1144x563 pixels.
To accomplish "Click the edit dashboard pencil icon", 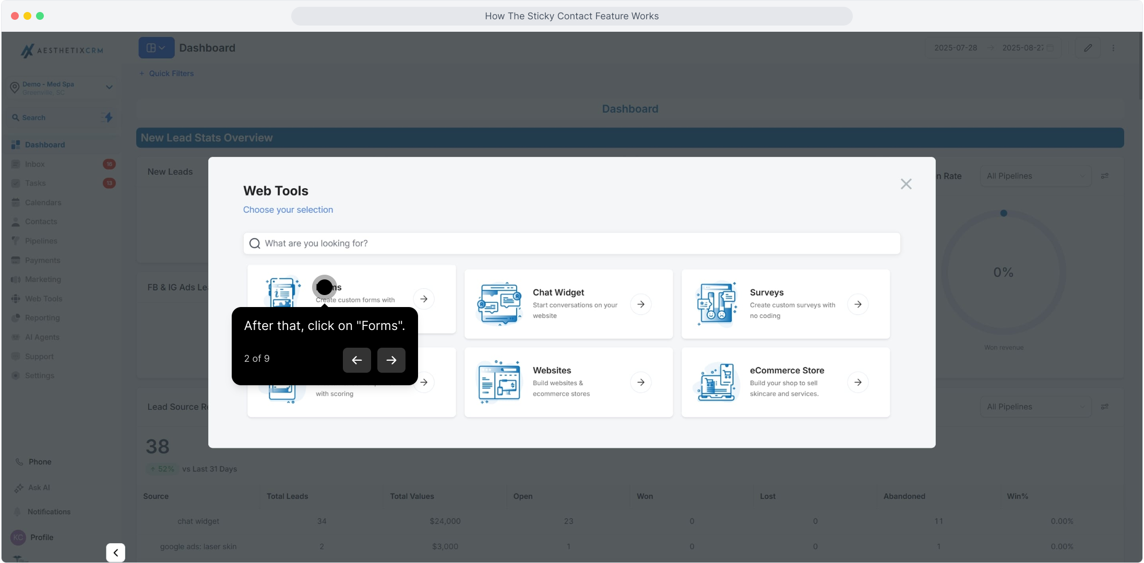I will tap(1088, 48).
